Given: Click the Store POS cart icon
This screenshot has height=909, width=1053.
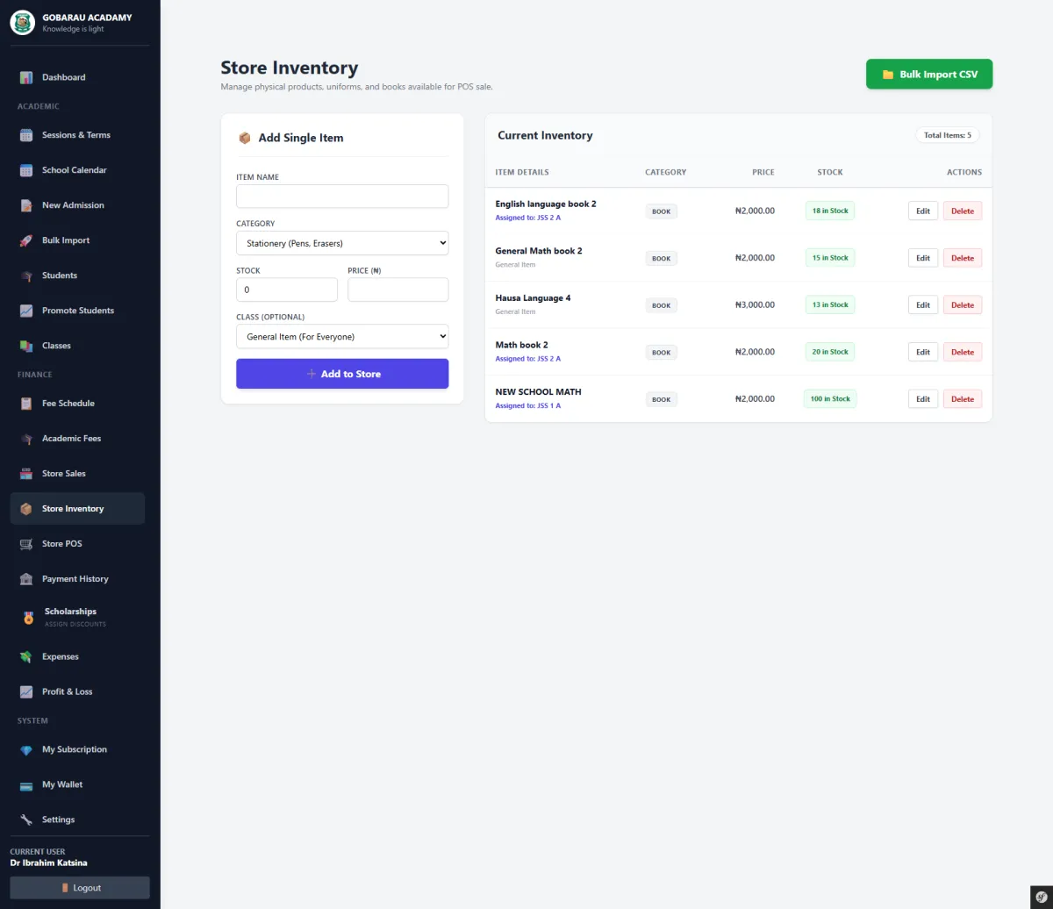Looking at the screenshot, I should pos(26,544).
